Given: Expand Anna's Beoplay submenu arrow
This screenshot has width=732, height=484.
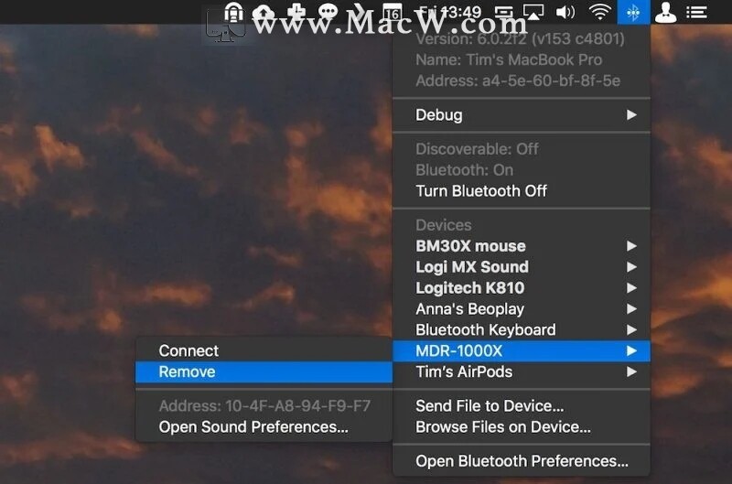Looking at the screenshot, I should [631, 309].
